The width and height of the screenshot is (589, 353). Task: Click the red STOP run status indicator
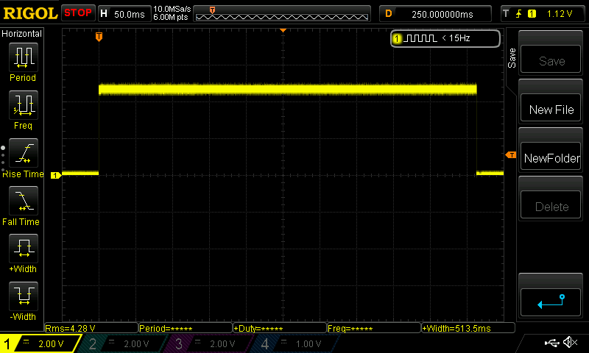(x=77, y=13)
